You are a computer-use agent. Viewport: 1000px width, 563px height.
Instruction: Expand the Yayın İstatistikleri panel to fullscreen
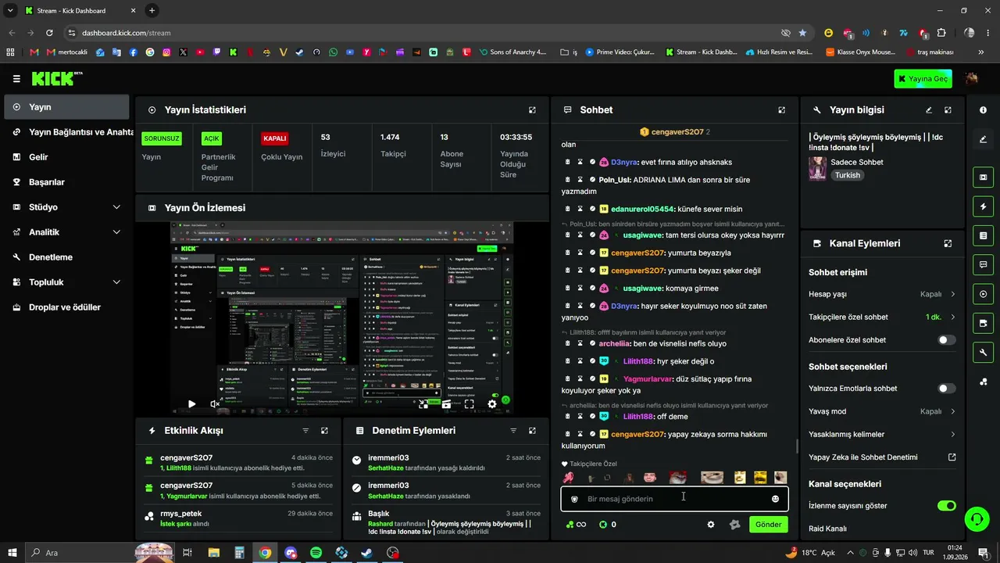(x=532, y=110)
